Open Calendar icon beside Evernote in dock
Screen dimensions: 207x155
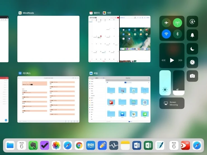coord(22,146)
